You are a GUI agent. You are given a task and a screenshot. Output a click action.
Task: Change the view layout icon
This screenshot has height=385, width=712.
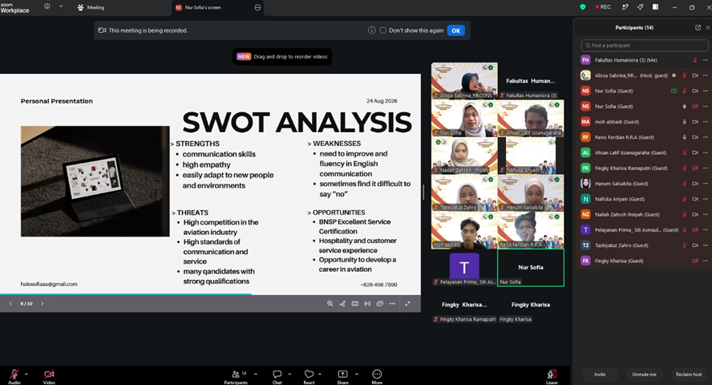pos(655,6)
